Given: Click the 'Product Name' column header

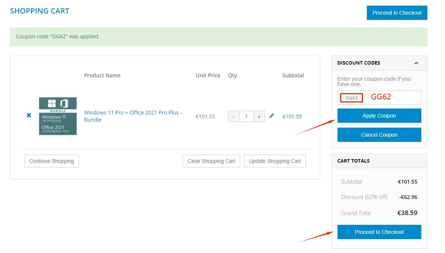Looking at the screenshot, I should [x=102, y=75].
